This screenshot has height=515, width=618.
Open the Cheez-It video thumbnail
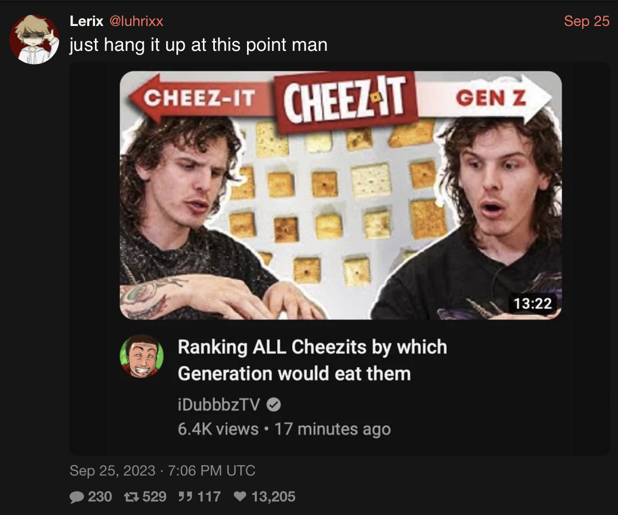pyautogui.click(x=340, y=195)
